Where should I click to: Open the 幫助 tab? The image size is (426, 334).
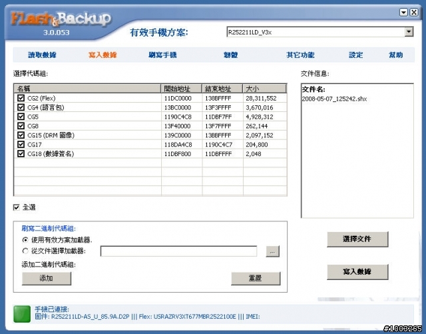tap(396, 55)
